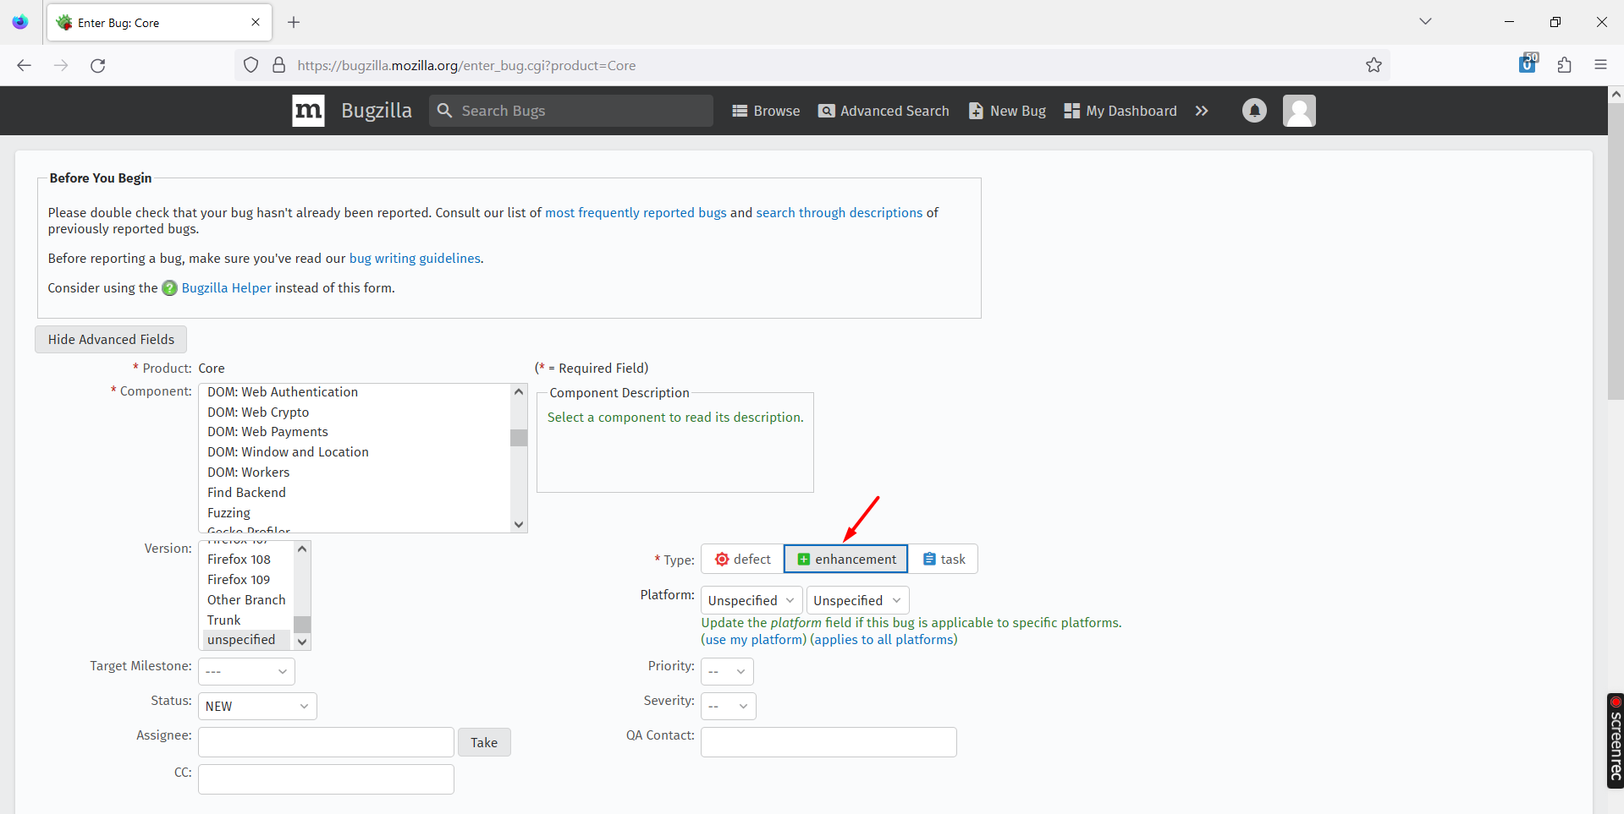Open the first Platform Unspecified dropdown
Screen dimensions: 1624x814
pyautogui.click(x=750, y=600)
